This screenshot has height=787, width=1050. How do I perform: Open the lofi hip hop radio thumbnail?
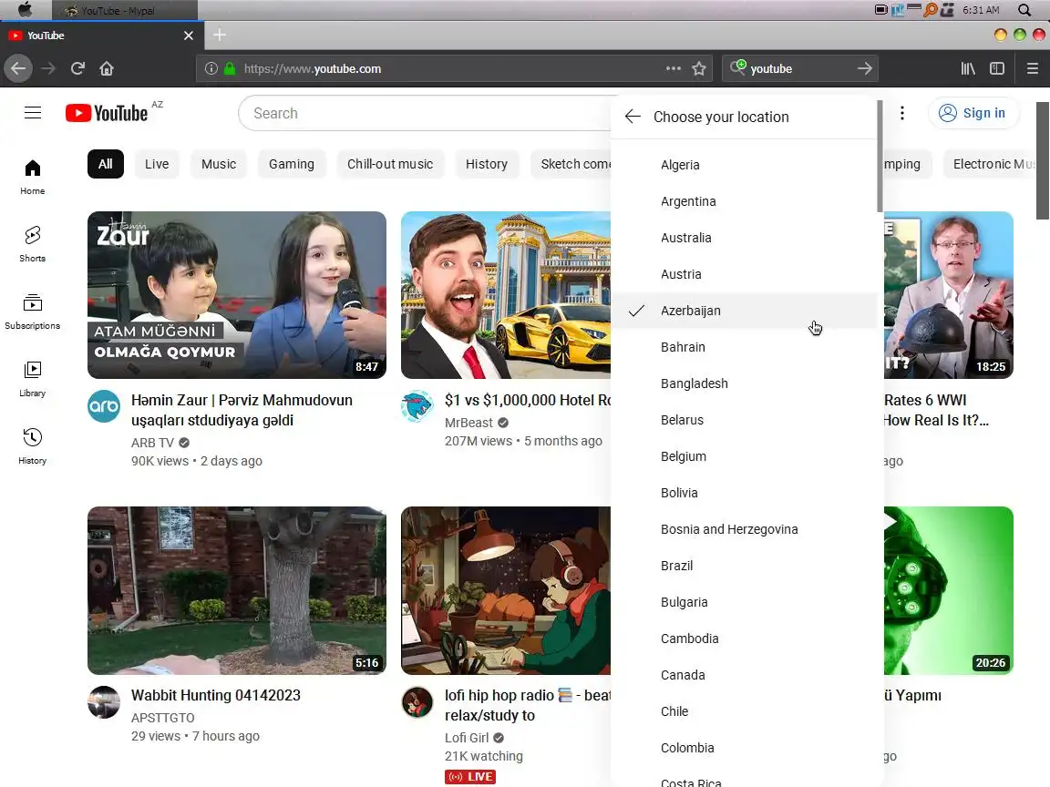(506, 590)
